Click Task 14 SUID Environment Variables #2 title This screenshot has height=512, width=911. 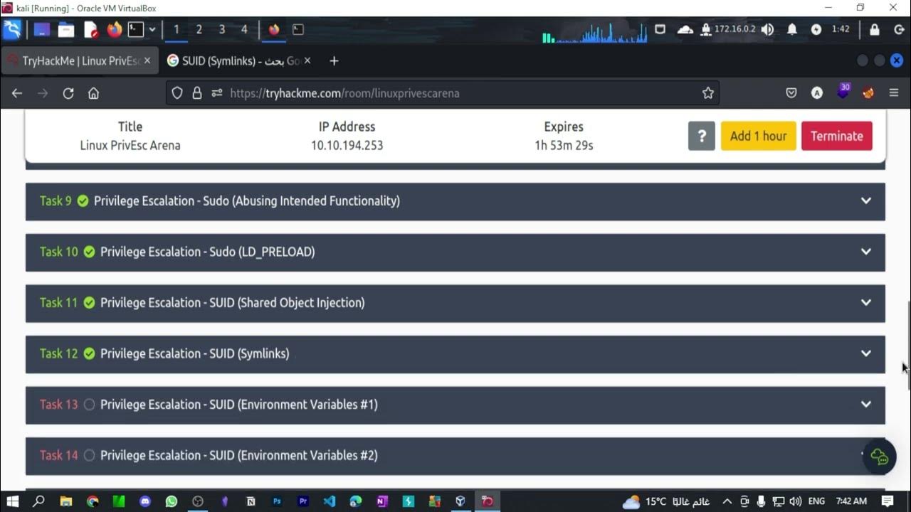tap(238, 455)
